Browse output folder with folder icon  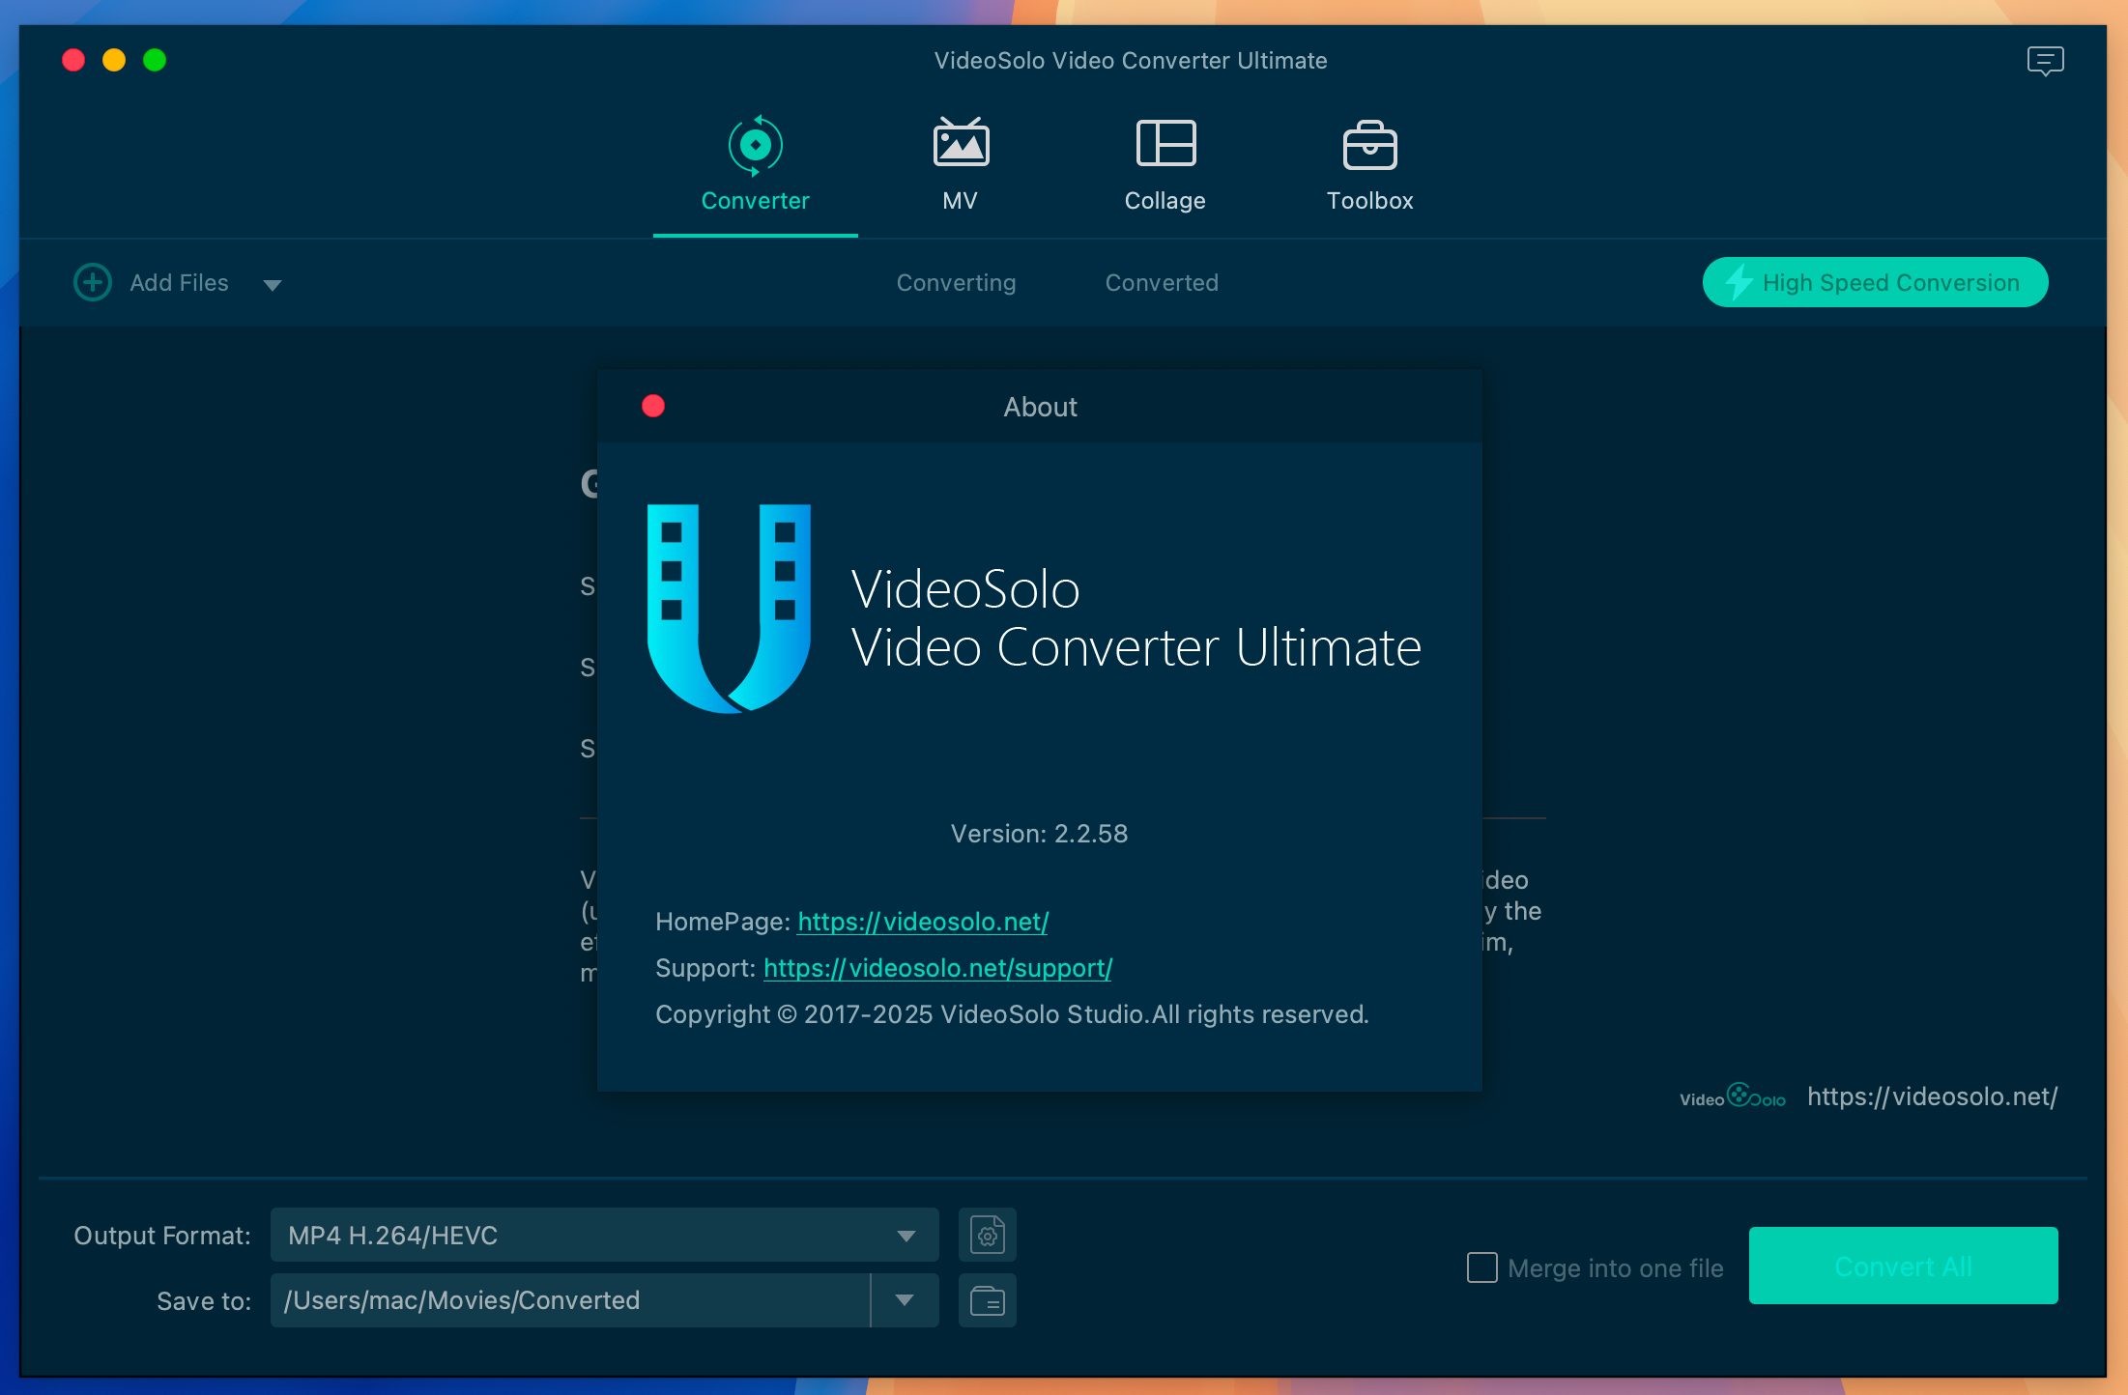[x=987, y=1300]
